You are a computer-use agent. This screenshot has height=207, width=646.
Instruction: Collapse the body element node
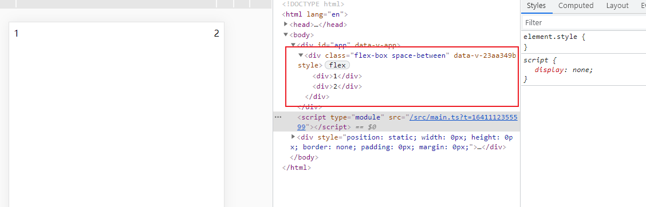tap(286, 34)
